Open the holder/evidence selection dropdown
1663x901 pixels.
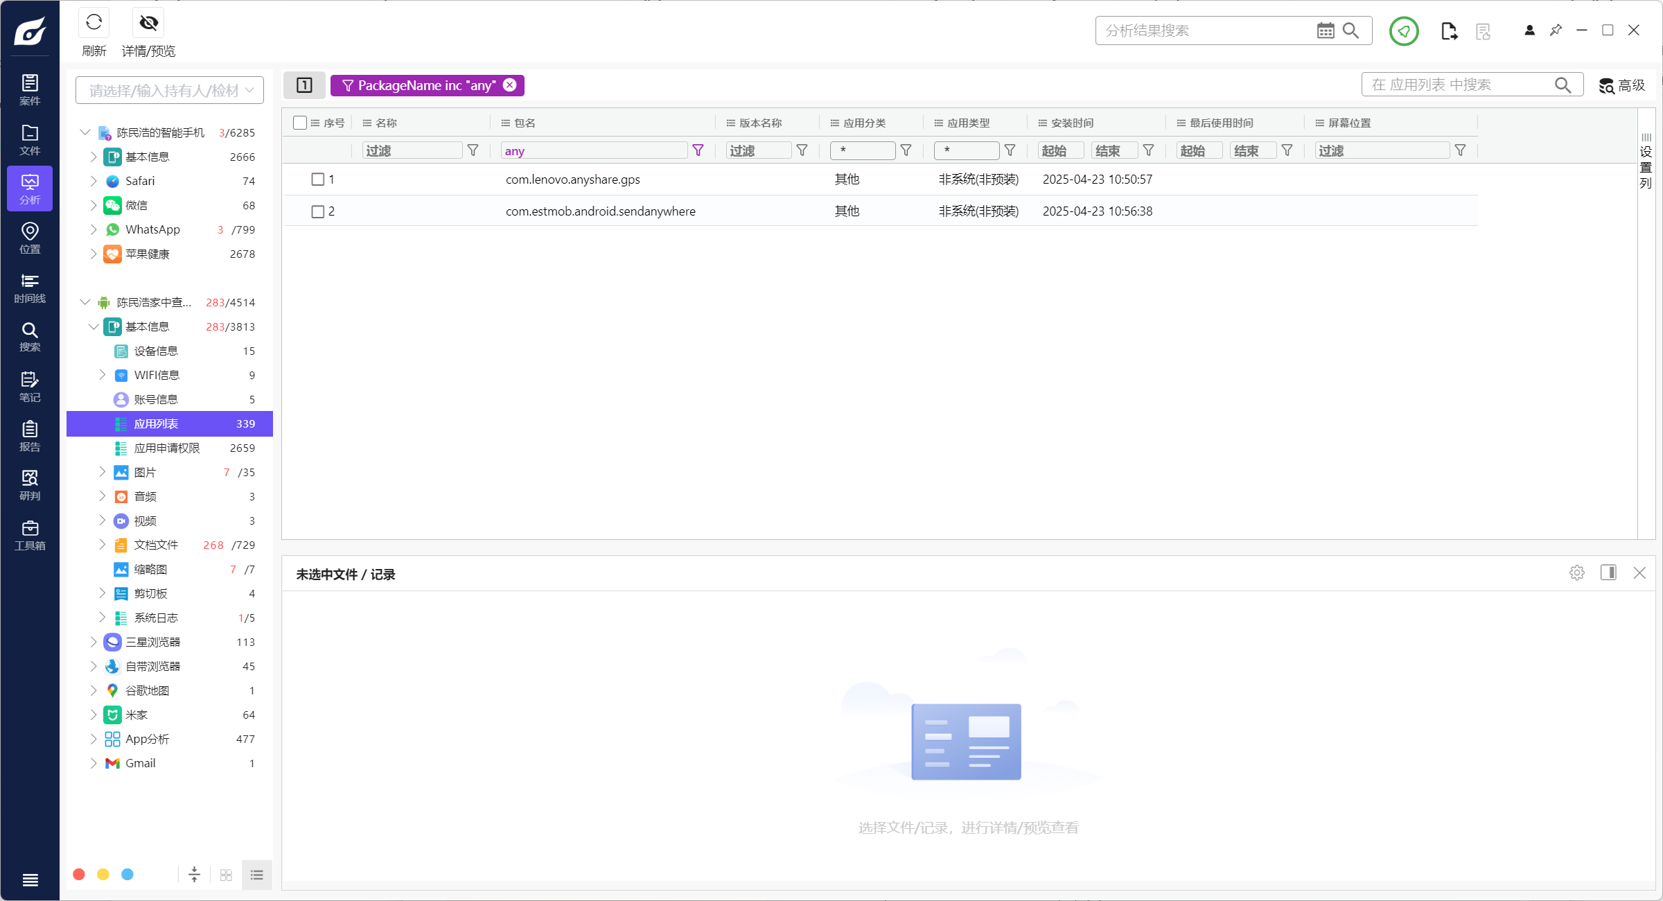click(170, 90)
